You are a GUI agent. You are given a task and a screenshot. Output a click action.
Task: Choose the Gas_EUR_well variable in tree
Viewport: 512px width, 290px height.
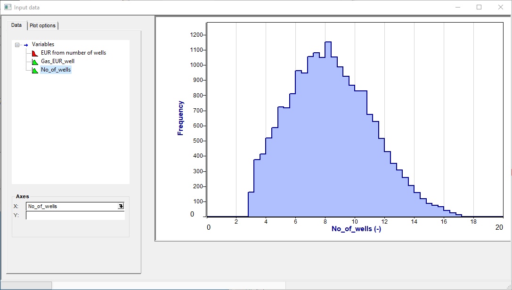pyautogui.click(x=57, y=61)
